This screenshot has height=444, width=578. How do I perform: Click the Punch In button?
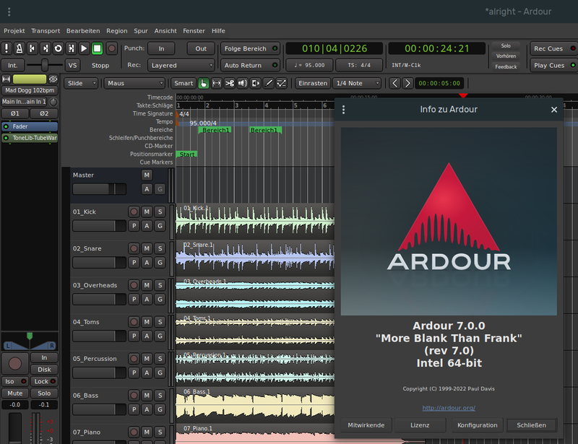(x=161, y=48)
